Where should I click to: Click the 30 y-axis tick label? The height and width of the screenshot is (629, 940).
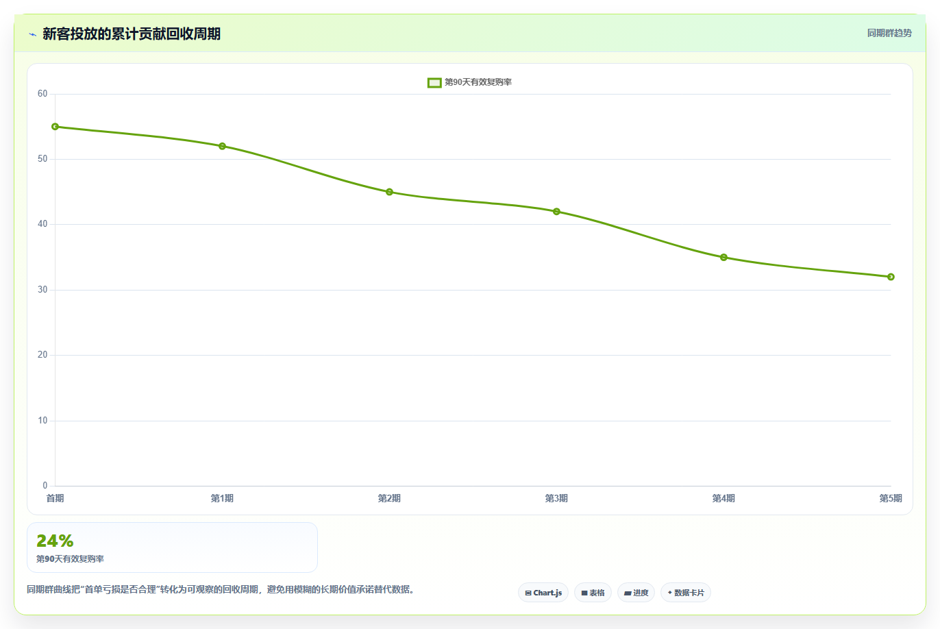click(42, 290)
